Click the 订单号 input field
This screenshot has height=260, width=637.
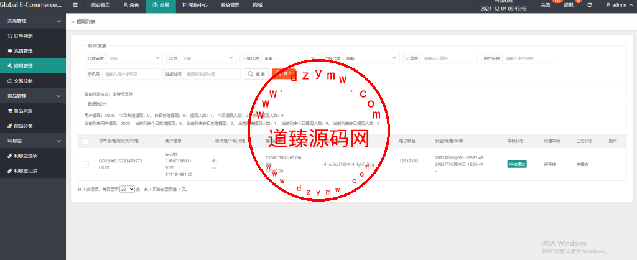pyautogui.click(x=449, y=58)
